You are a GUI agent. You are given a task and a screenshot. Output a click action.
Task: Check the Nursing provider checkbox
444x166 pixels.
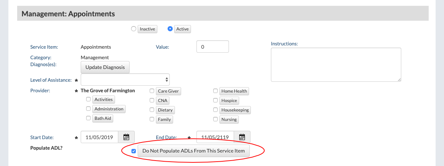pos(216,119)
